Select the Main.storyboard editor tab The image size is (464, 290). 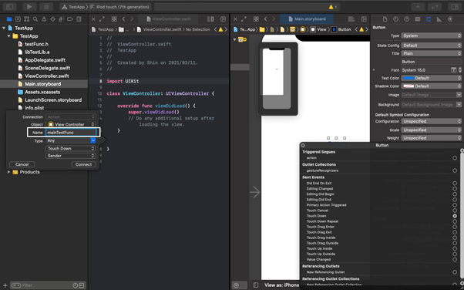coord(307,19)
